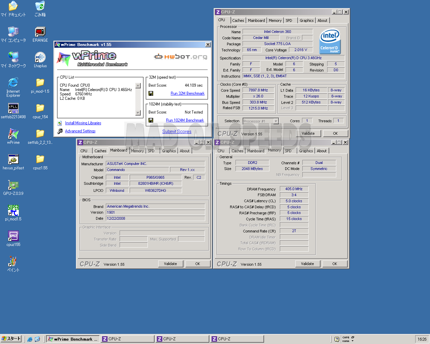
Task: Select Caches tab in Memory CPU-Z window
Action: [237, 151]
